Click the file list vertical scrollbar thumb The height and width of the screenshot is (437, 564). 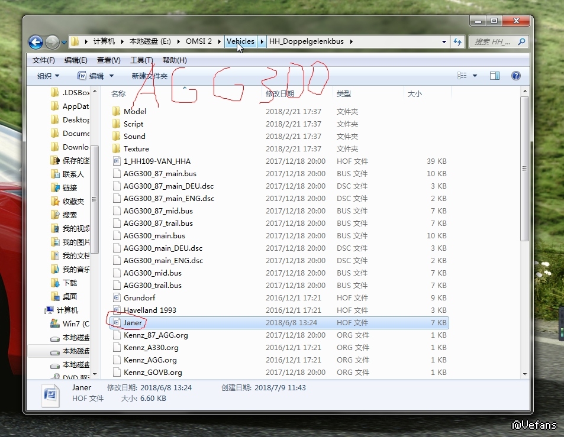pyautogui.click(x=524, y=169)
